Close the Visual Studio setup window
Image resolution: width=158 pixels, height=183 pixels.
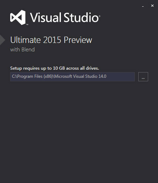(152, 6)
